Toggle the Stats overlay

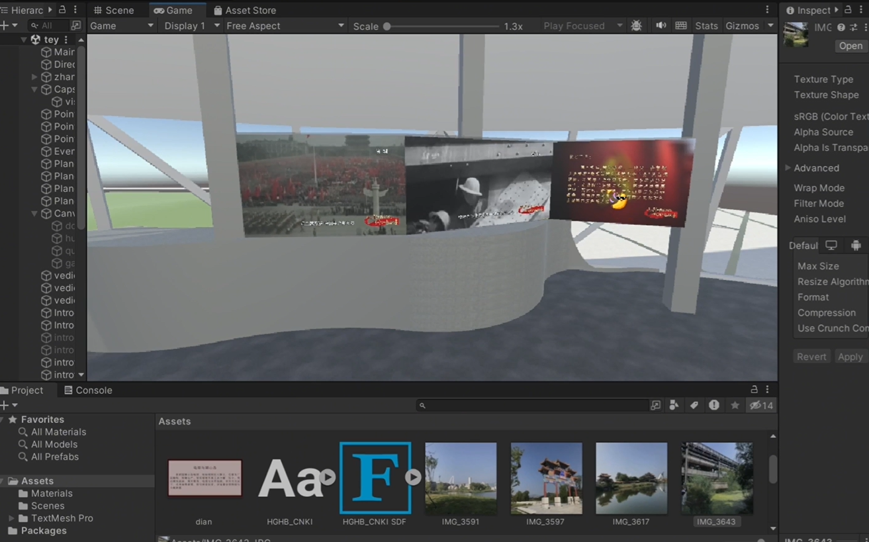[706, 26]
